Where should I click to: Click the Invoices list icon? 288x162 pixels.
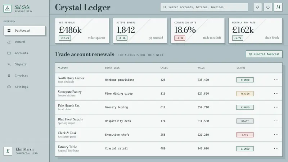point(9,76)
